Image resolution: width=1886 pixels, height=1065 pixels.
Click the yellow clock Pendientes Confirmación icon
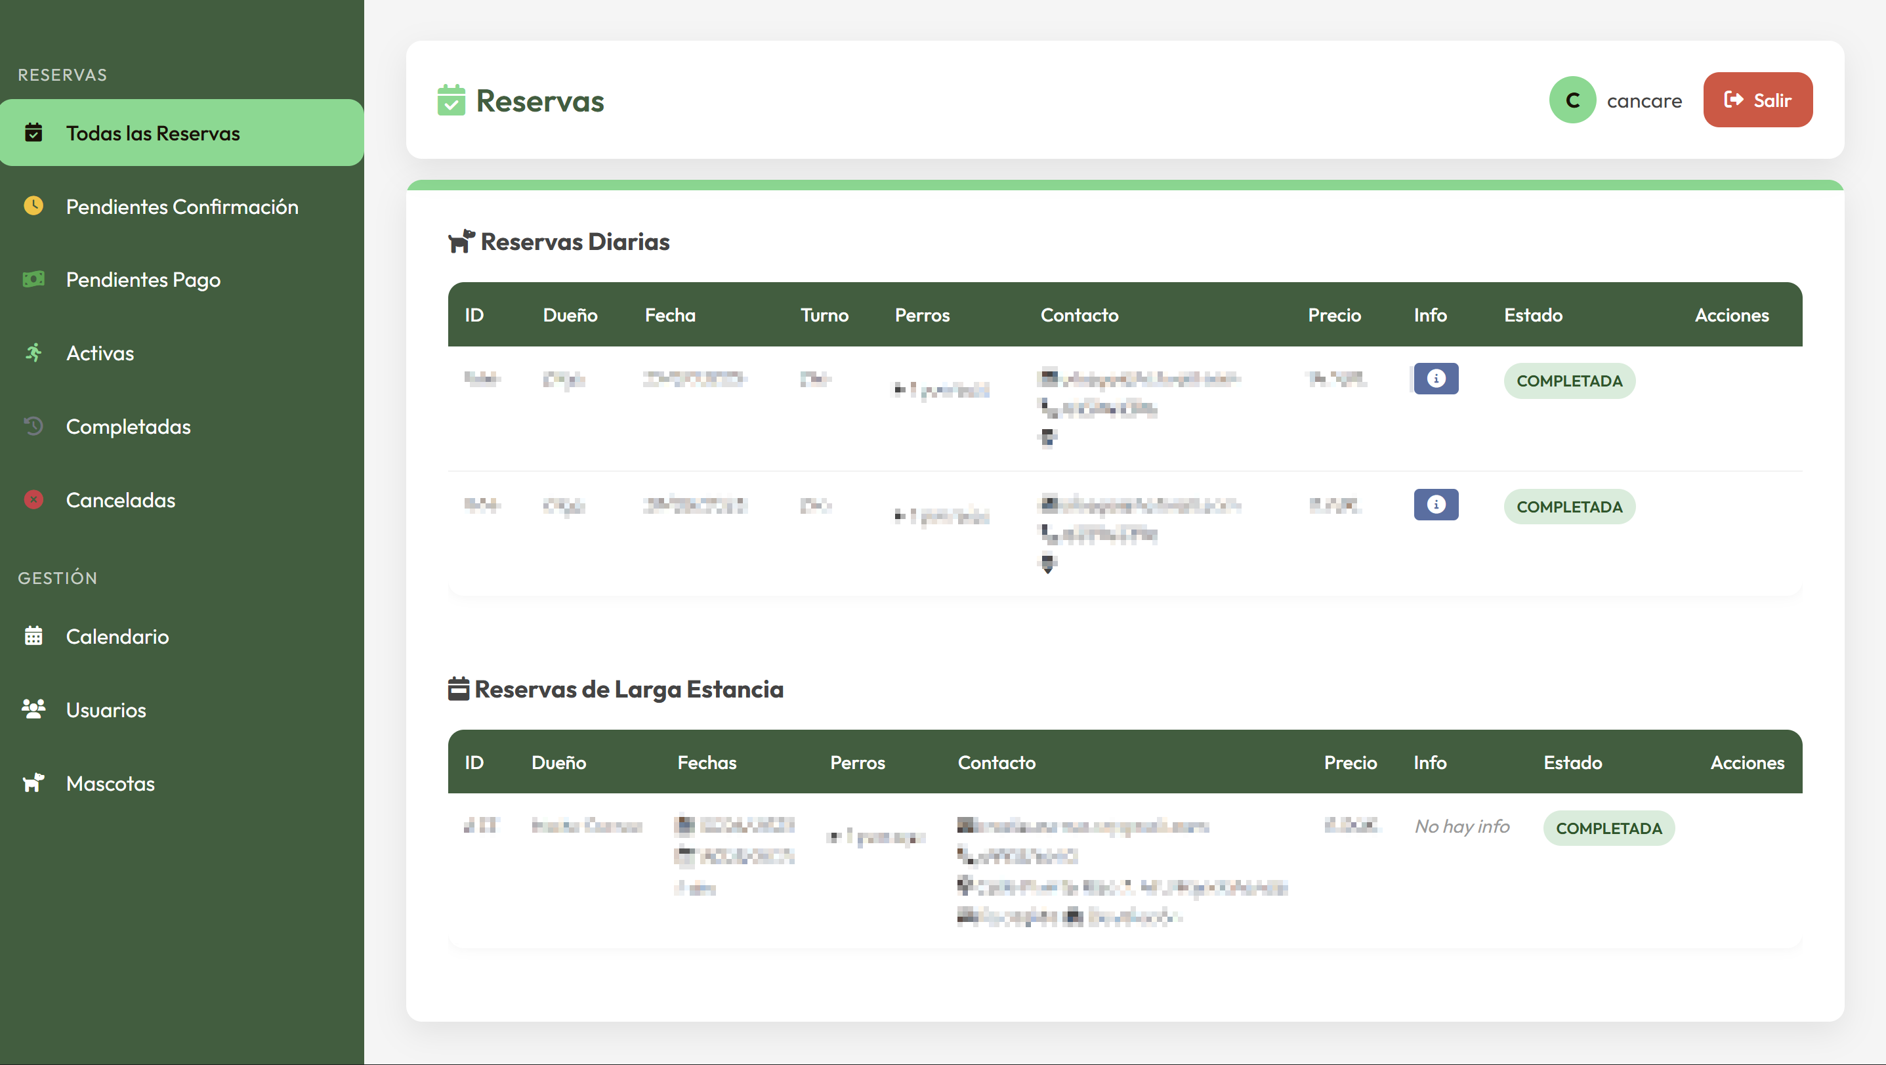pyautogui.click(x=33, y=205)
